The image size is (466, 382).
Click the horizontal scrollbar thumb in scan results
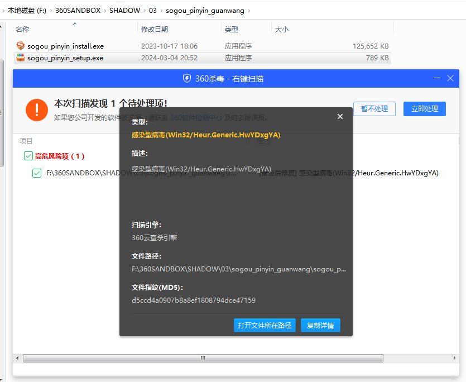(x=203, y=358)
